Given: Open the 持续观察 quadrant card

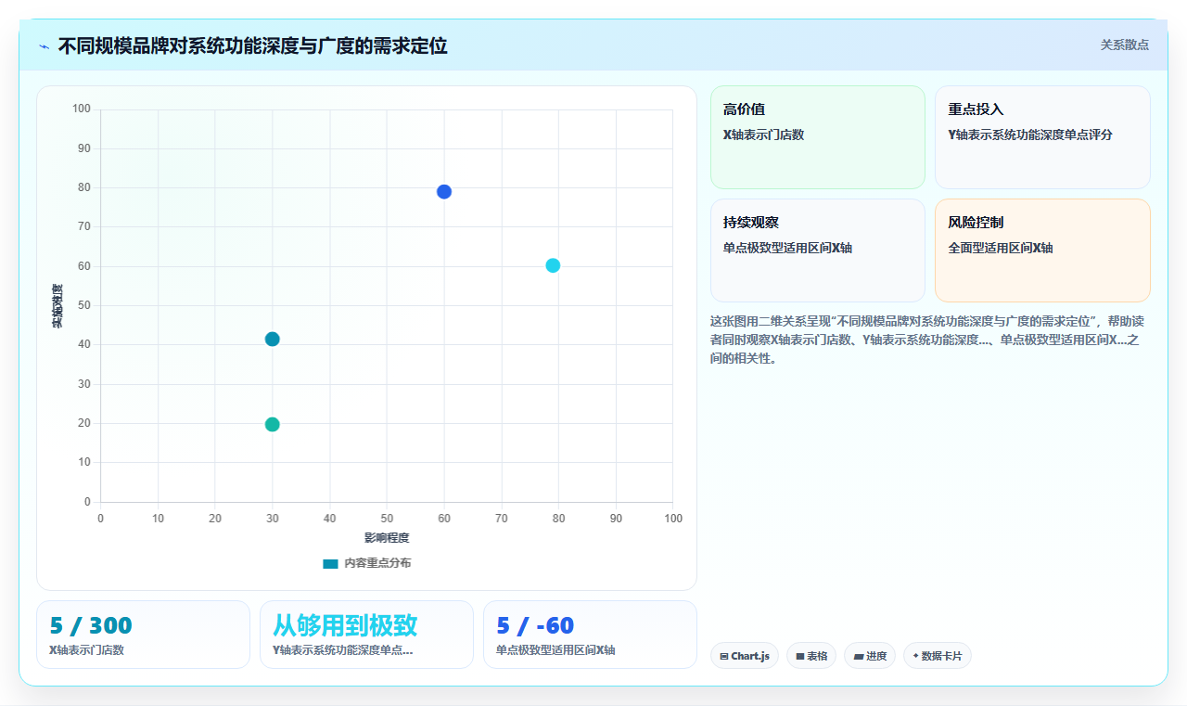Looking at the screenshot, I should click(x=818, y=250).
